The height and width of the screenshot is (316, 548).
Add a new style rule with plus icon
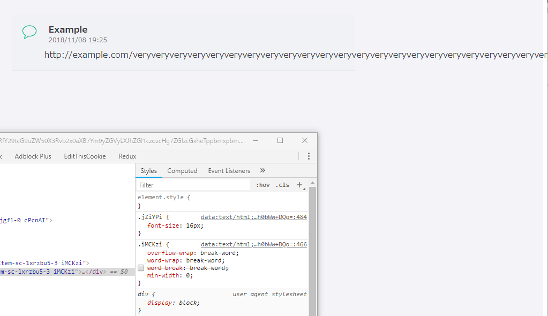300,185
